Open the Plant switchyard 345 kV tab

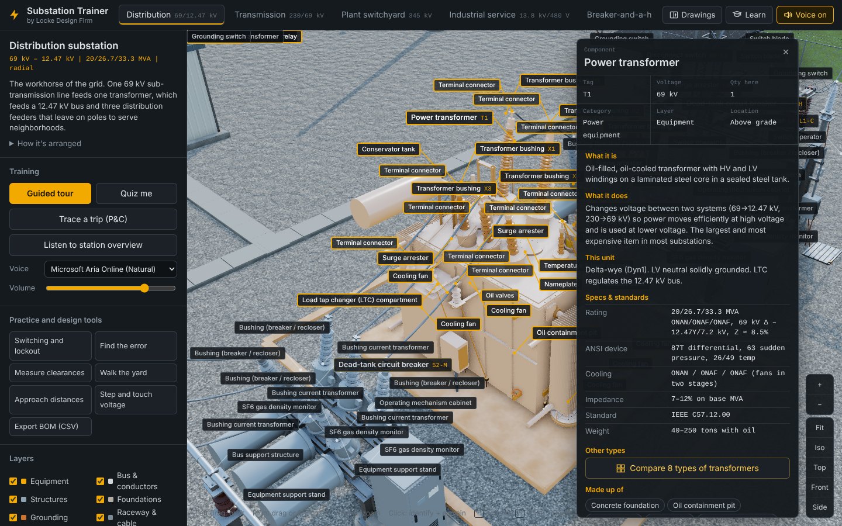coord(387,15)
